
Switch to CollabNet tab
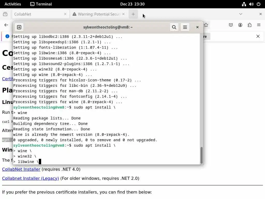tap(41, 14)
